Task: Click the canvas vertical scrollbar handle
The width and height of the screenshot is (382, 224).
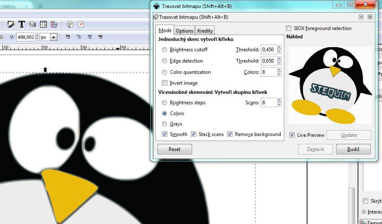Action: (351, 206)
